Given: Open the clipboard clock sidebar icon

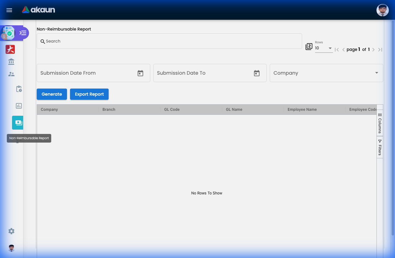Looking at the screenshot, I should (19, 89).
